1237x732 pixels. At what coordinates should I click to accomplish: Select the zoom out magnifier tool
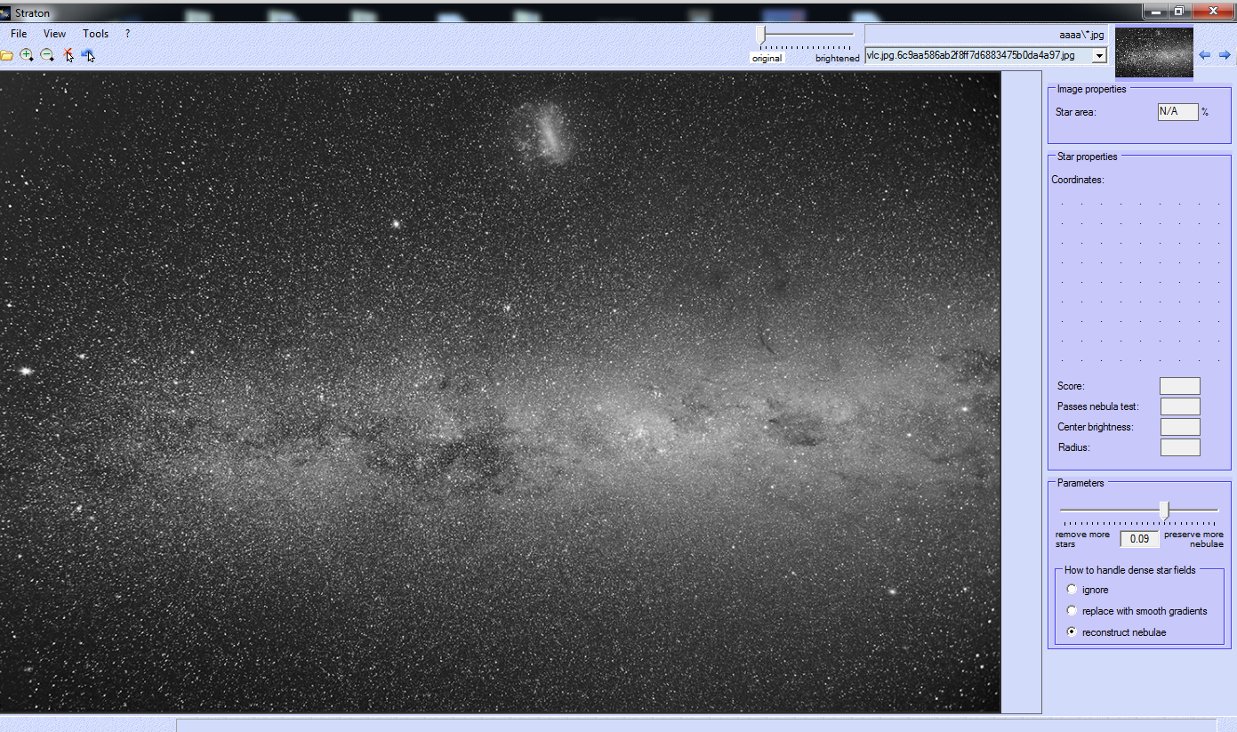point(47,55)
